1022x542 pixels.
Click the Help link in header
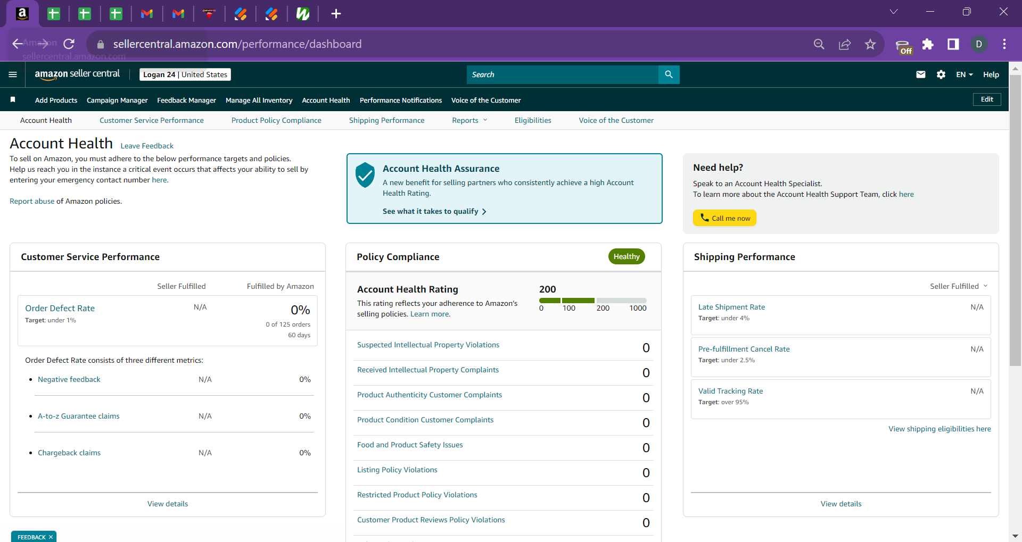click(x=991, y=74)
